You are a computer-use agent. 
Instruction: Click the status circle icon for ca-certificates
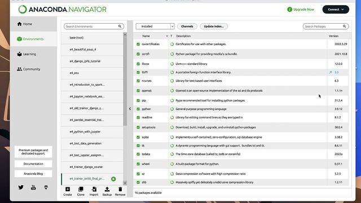point(172,44)
